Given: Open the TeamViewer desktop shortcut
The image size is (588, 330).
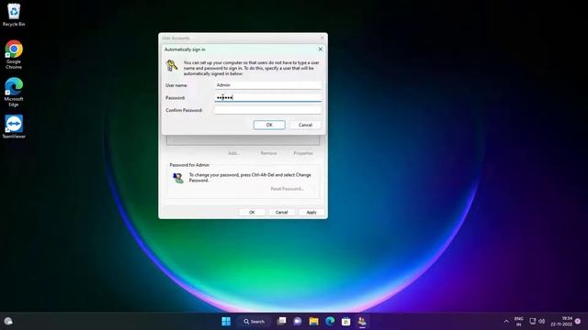Looking at the screenshot, I should pos(14,126).
